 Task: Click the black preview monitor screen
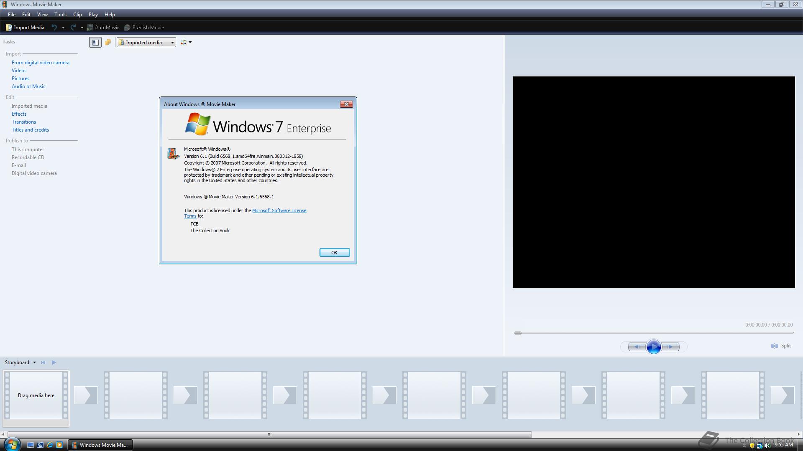(654, 182)
